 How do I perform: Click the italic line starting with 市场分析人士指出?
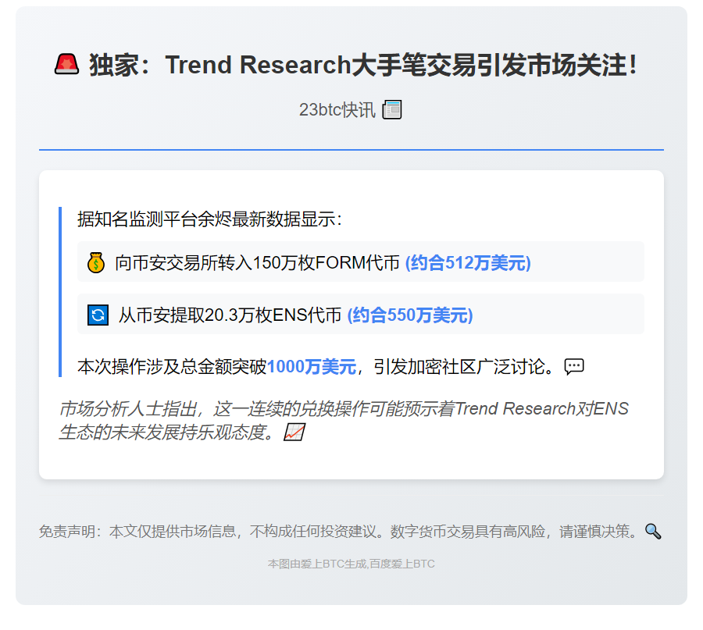pyautogui.click(x=344, y=408)
